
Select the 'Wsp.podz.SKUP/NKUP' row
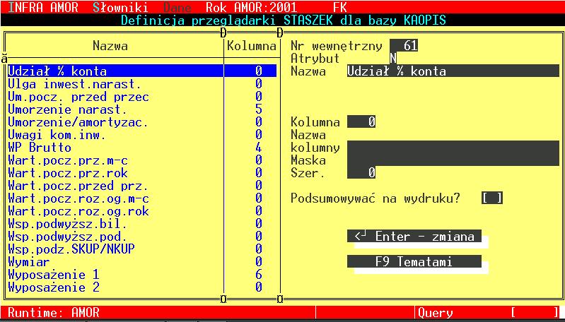tap(142, 249)
